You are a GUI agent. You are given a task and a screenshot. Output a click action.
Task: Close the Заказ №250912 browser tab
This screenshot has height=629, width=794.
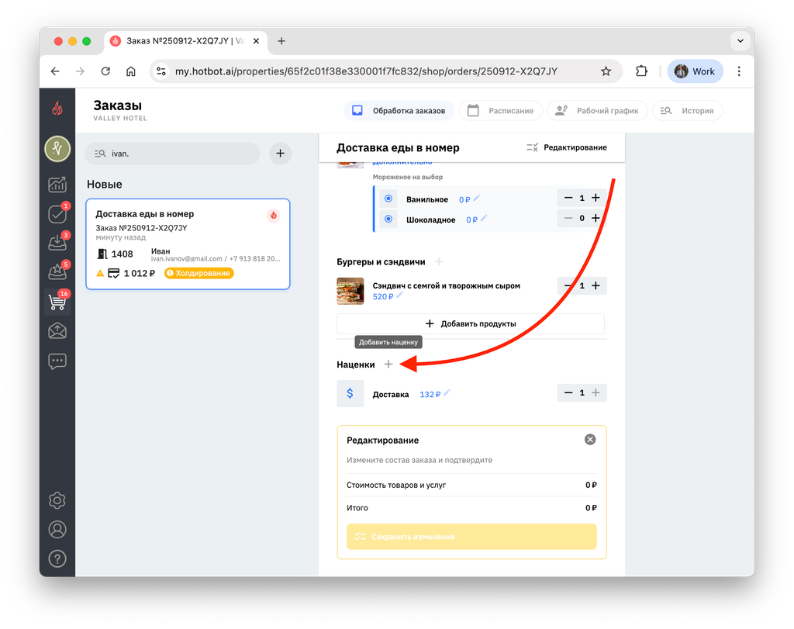(256, 41)
